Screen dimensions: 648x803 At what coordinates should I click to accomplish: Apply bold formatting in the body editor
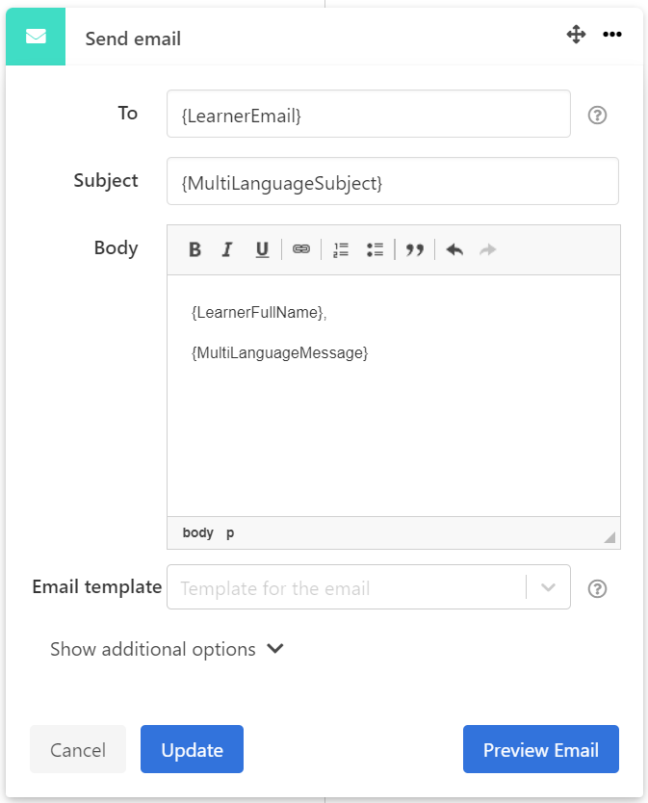pyautogui.click(x=194, y=248)
